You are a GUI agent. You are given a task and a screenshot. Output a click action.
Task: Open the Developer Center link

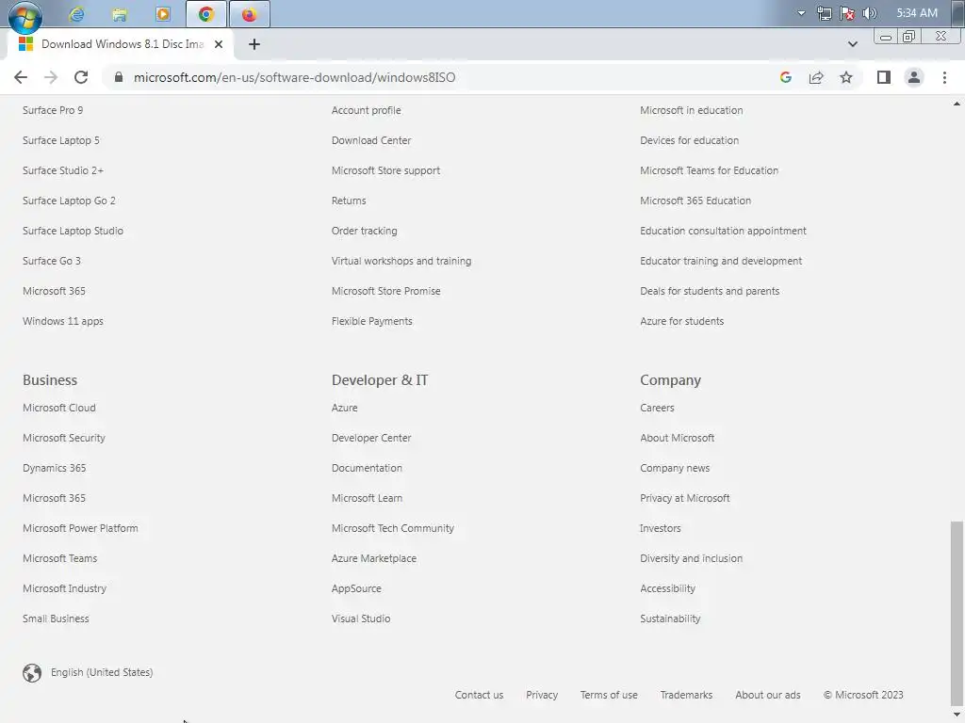click(x=371, y=439)
